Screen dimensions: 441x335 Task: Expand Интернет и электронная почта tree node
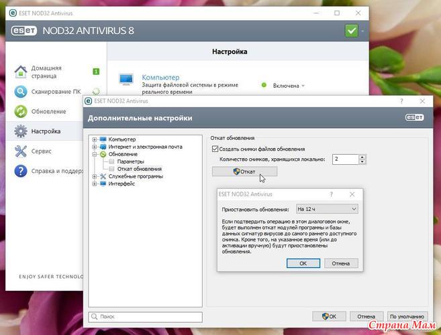(x=95, y=147)
